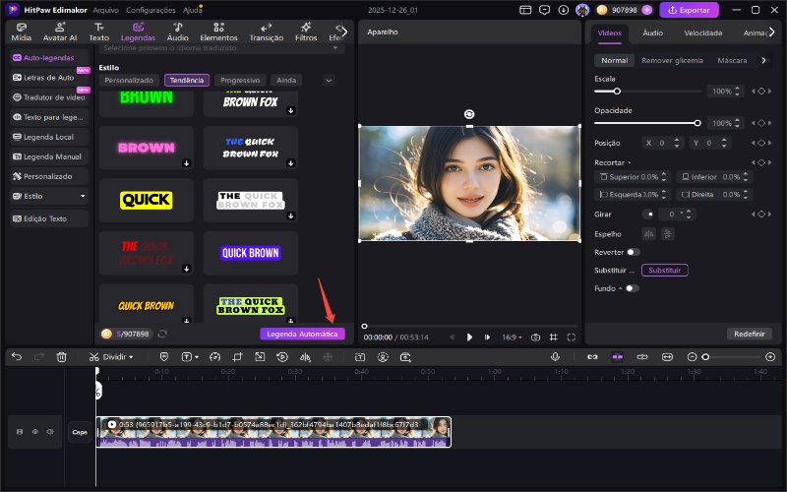Expand the Dividir split dropdown
Screen dimensions: 787x492
[x=131, y=356]
